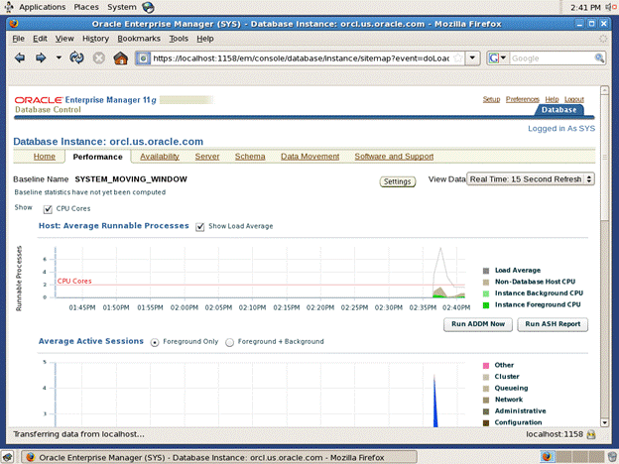The height and width of the screenshot is (464, 619).
Task: Open the Tools menu
Action: click(x=179, y=39)
